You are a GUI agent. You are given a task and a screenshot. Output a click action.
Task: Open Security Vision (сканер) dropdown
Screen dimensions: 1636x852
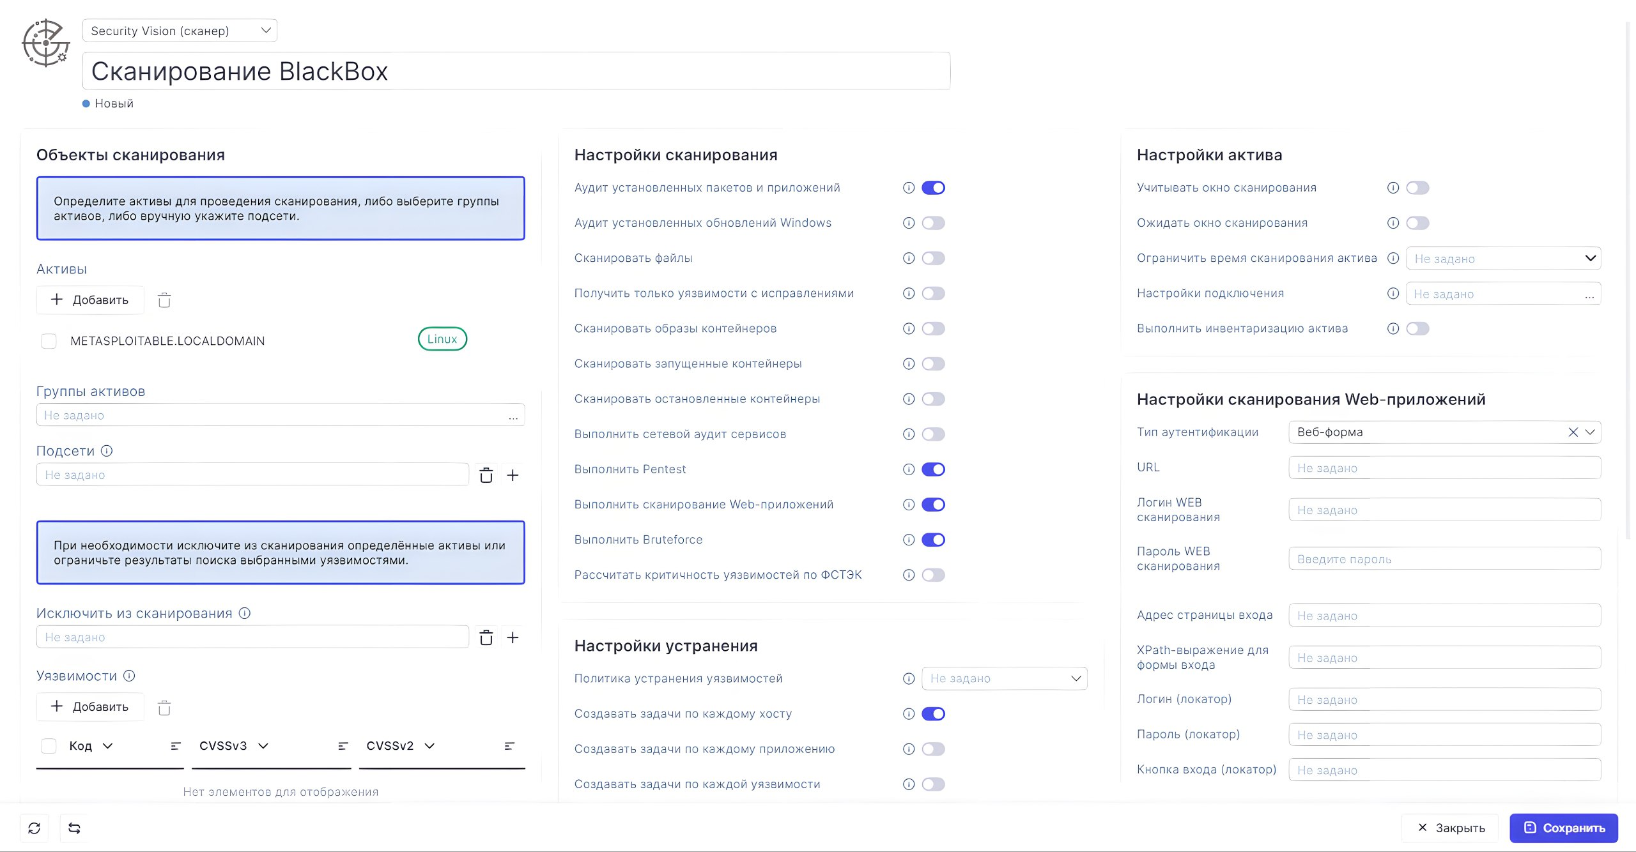[180, 31]
